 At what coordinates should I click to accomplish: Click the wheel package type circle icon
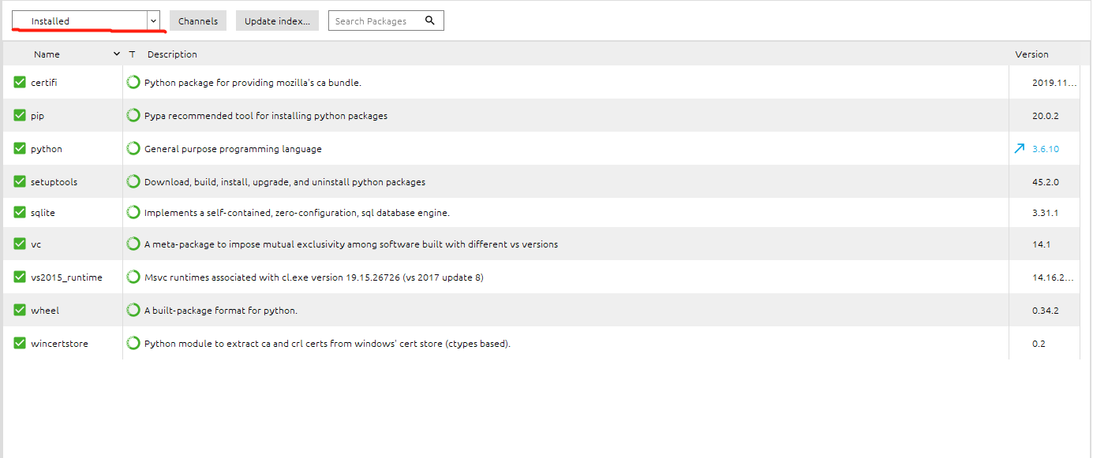click(133, 310)
